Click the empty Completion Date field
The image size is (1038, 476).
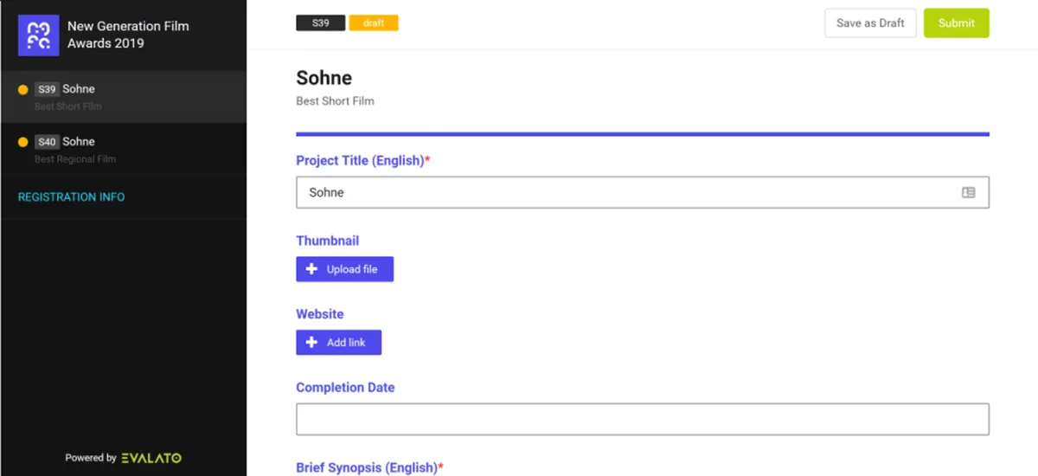click(643, 419)
